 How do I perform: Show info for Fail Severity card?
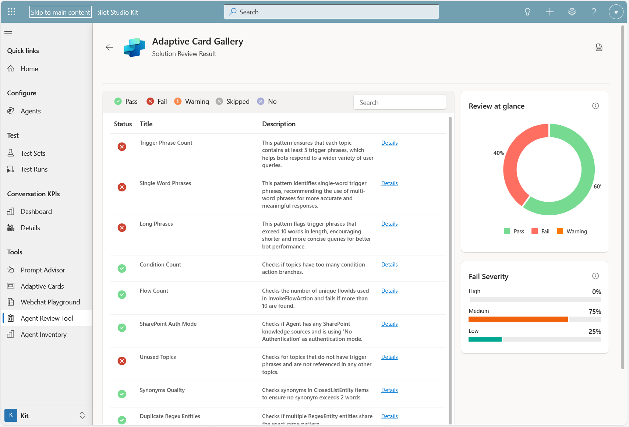(x=595, y=276)
